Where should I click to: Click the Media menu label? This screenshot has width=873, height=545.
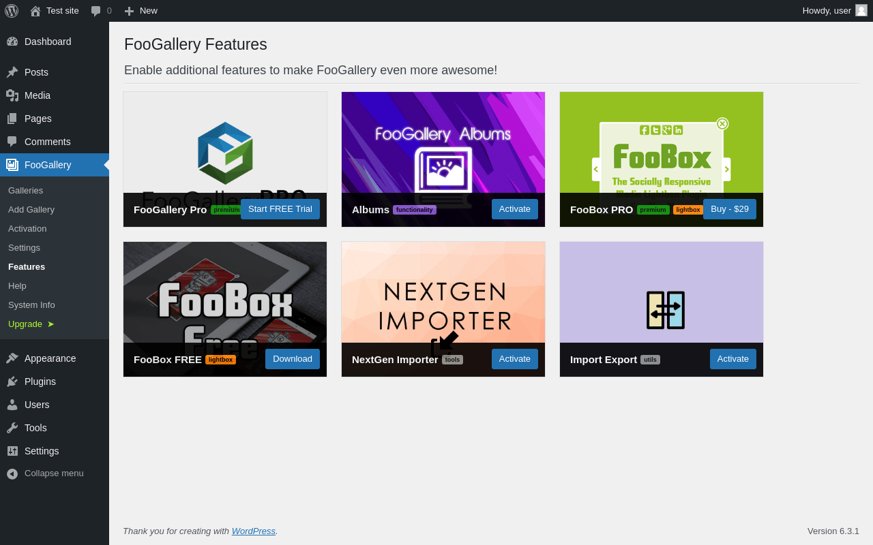pos(38,95)
